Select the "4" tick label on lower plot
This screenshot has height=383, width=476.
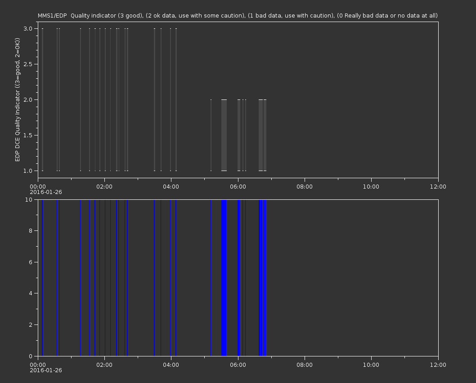[x=31, y=293]
